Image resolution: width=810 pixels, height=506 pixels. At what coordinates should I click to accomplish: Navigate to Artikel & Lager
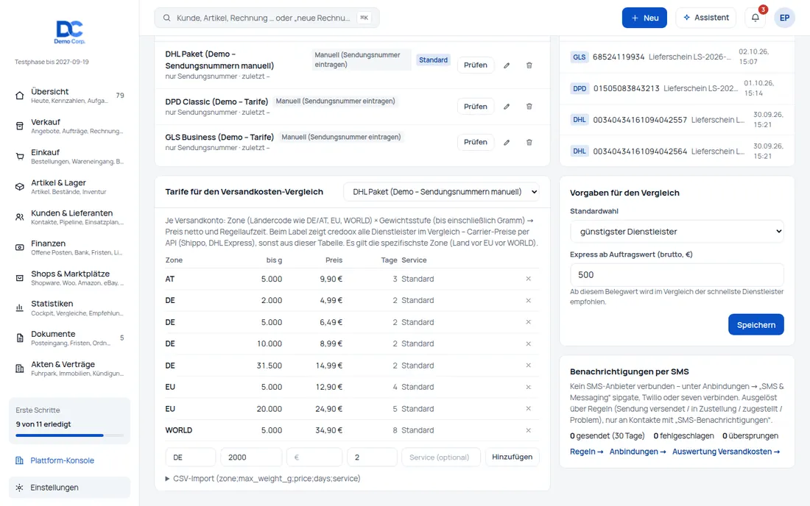pos(70,187)
